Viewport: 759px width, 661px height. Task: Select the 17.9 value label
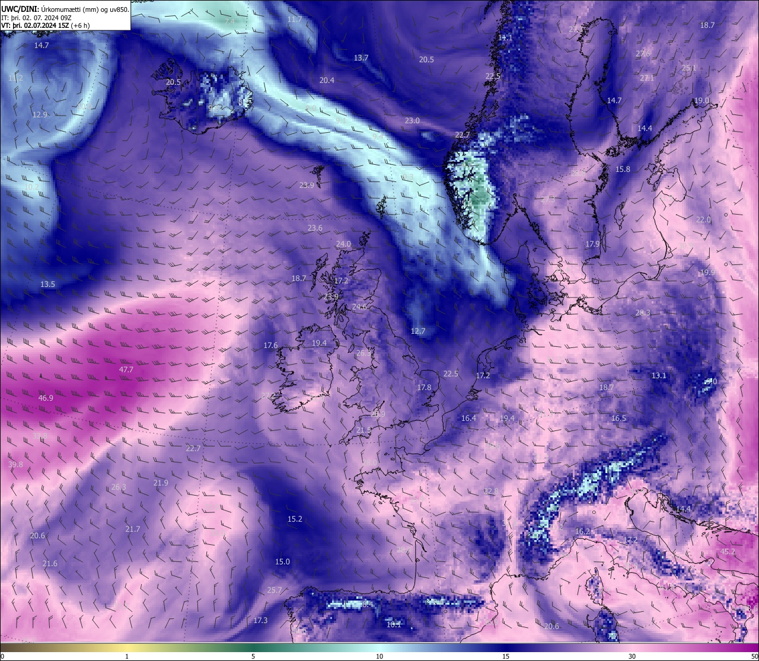pos(592,244)
